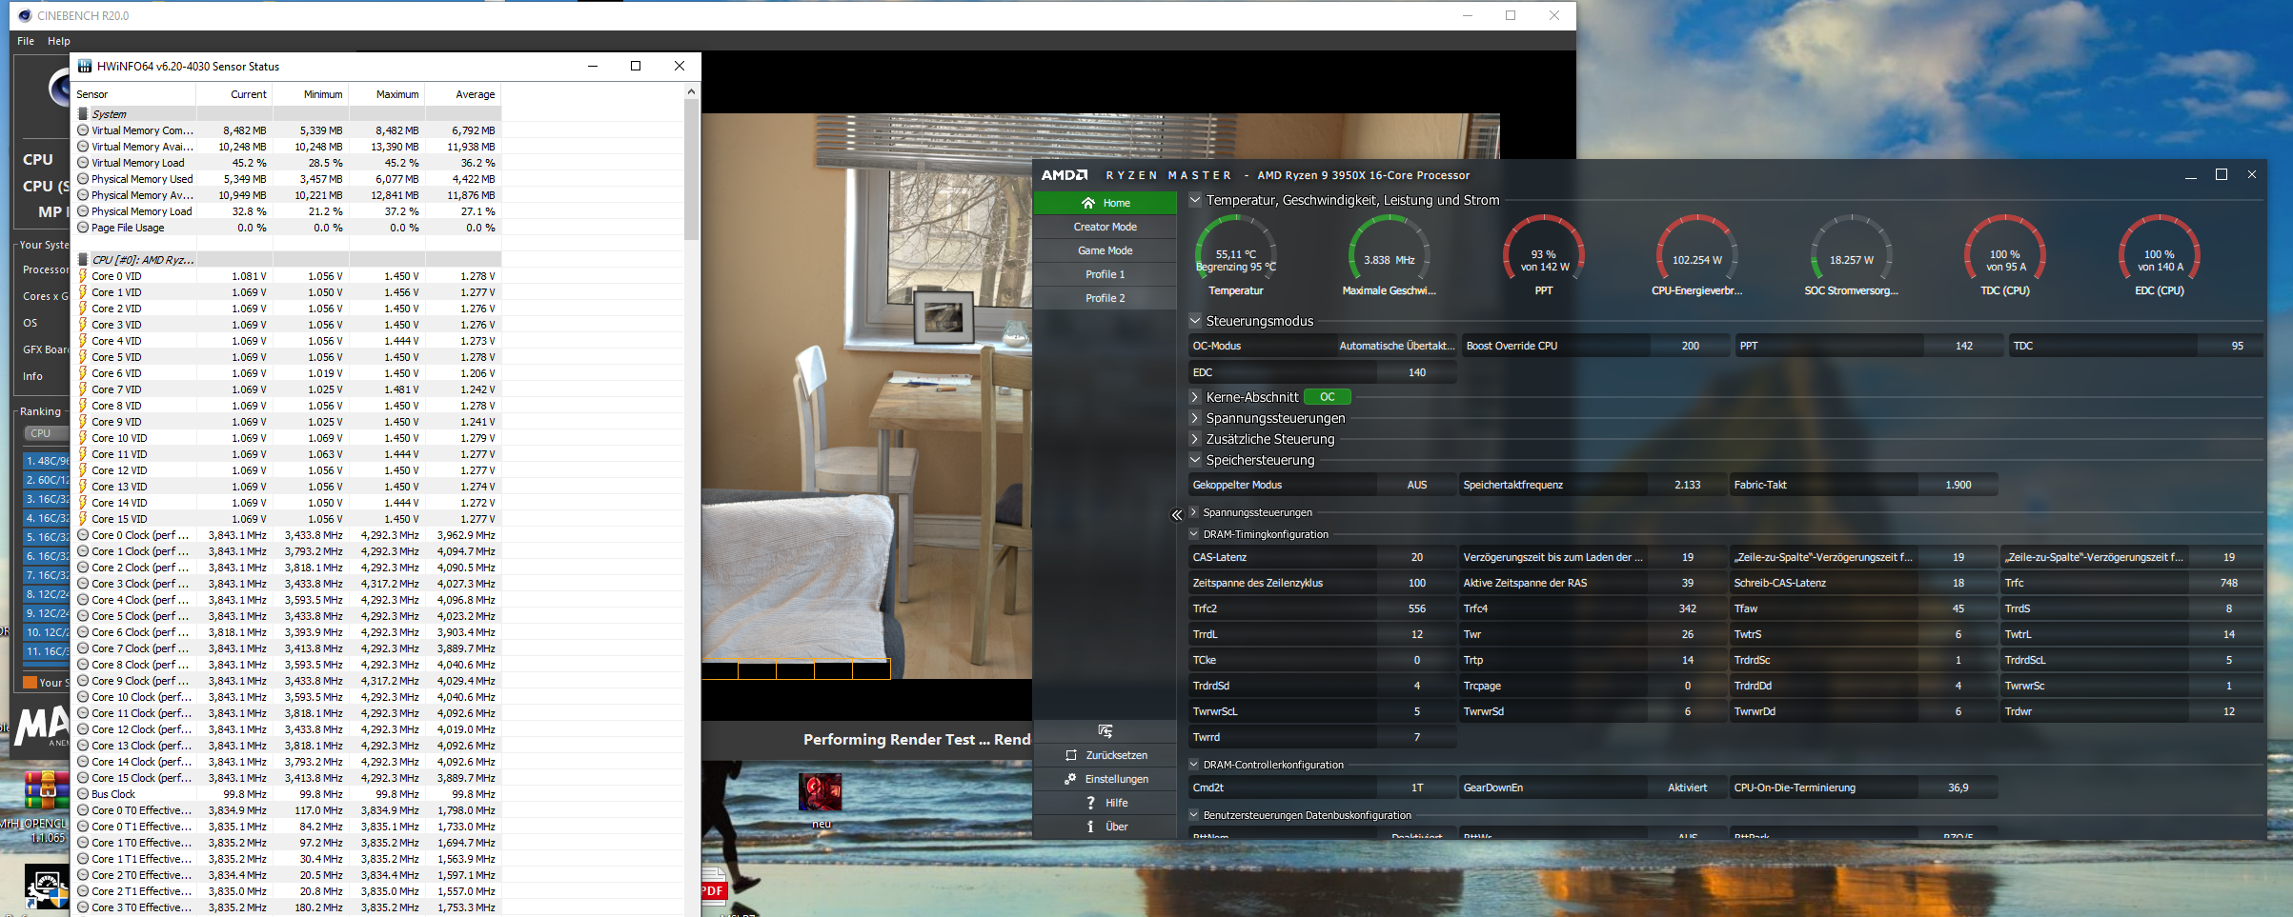Click the compact view icon above Zurücksetzen
Viewport: 2293px width, 917px height.
[1106, 731]
